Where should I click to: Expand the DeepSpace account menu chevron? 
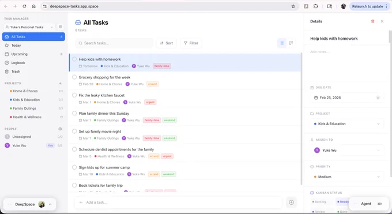click(x=50, y=204)
